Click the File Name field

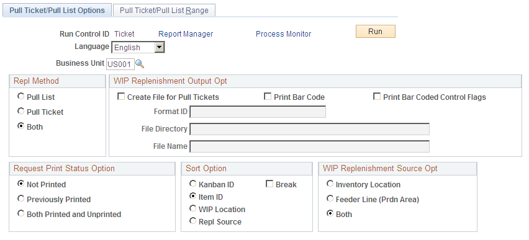[x=309, y=146]
